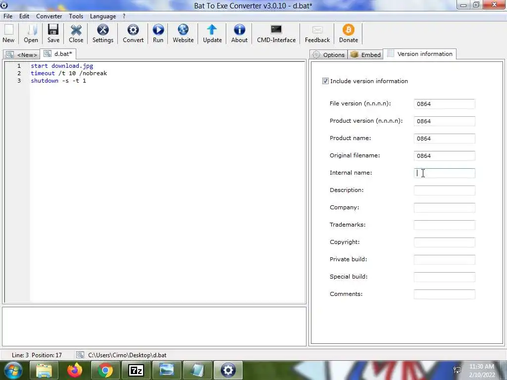Open the picture viewer taskbar icon
The height and width of the screenshot is (380, 507).
(x=166, y=370)
